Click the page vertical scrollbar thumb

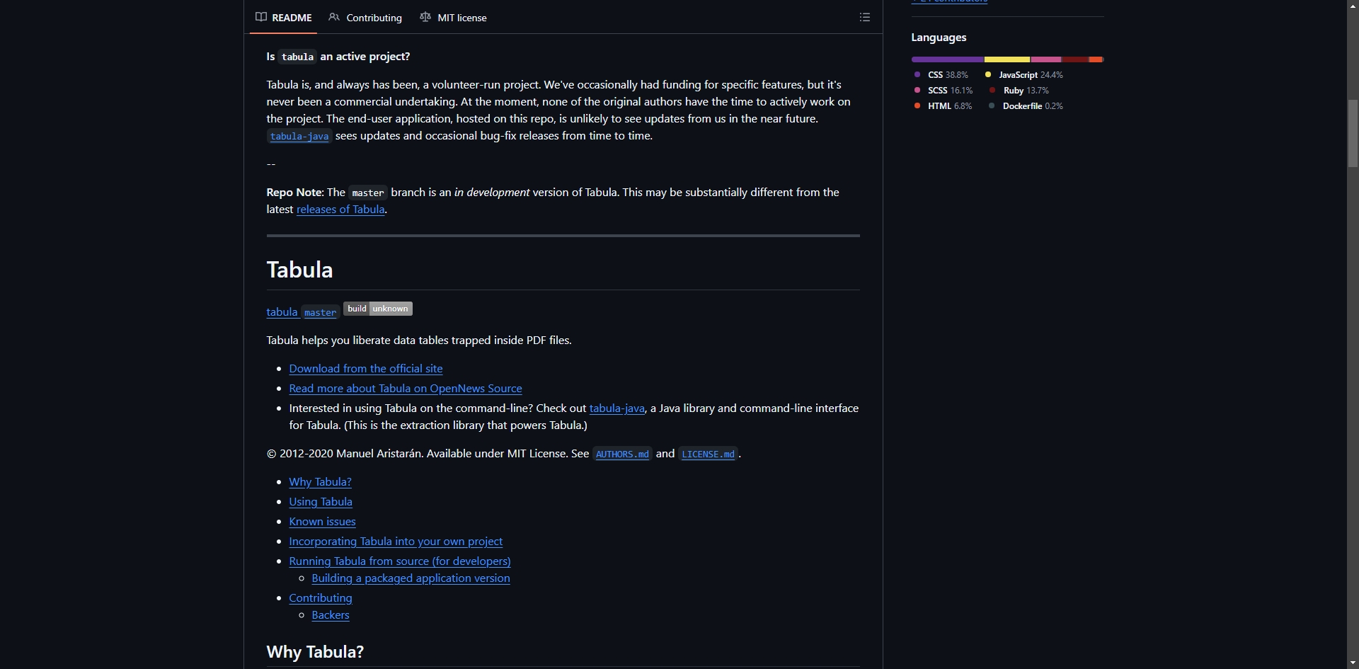click(1353, 133)
